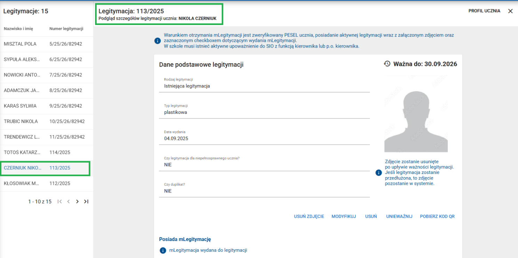Screen dimensions: 518x258
Task: Close the legitymacja details panel
Action: point(510,11)
